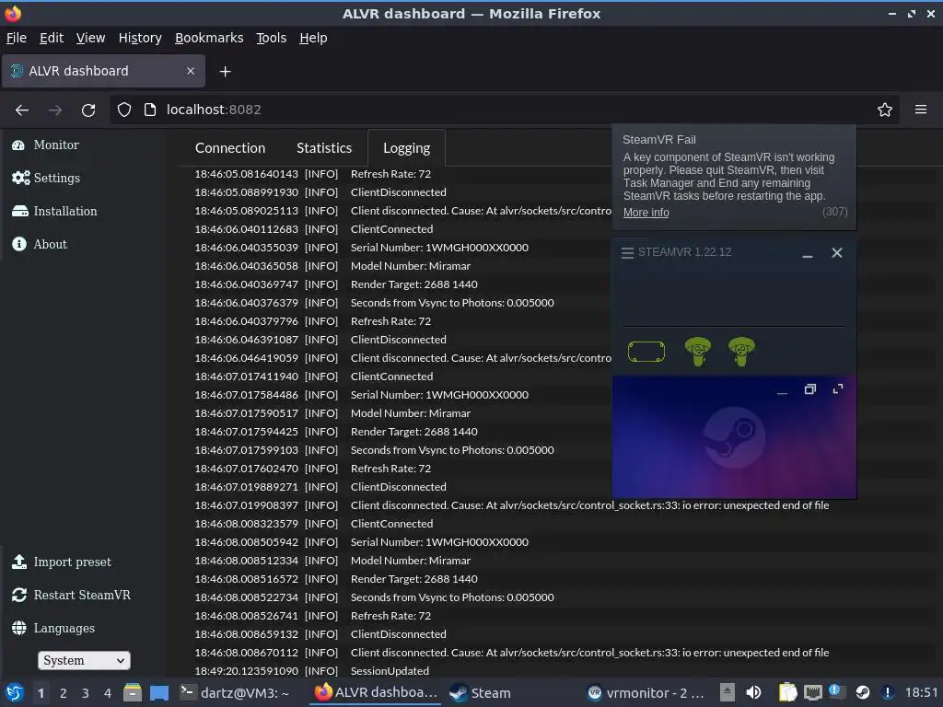This screenshot has height=707, width=943.
Task: Click the headset status icon in SteamVR
Action: pos(646,352)
